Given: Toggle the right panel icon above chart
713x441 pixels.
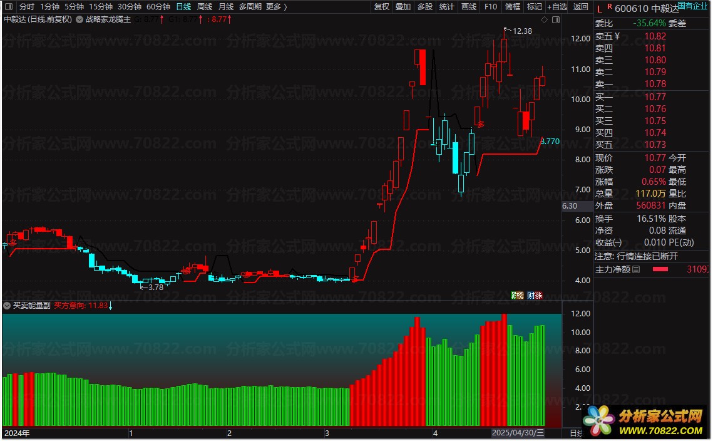Looking at the screenshot, I should pyautogui.click(x=556, y=19).
